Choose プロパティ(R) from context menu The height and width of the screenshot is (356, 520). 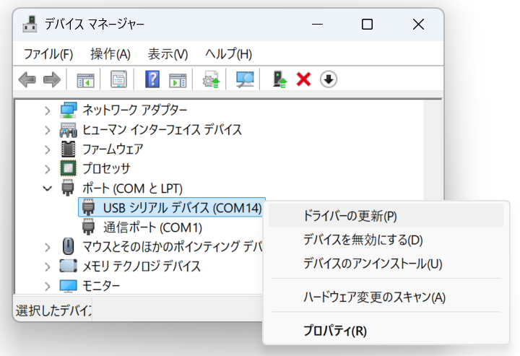tap(386, 331)
